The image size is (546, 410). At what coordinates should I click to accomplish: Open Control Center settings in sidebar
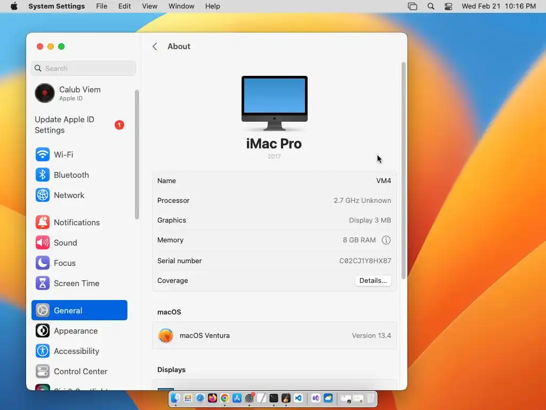coord(81,372)
